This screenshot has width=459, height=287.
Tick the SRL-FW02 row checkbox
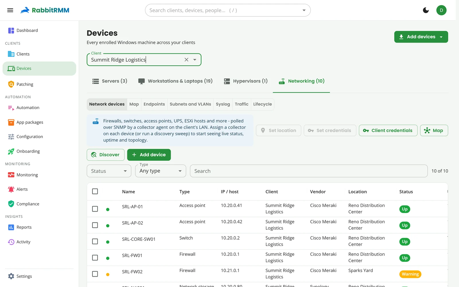pos(95,274)
